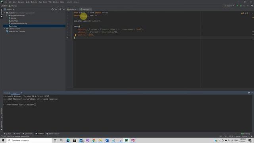Open the Project view dropdown
Screen dimensions: 254x143
click(9, 10)
